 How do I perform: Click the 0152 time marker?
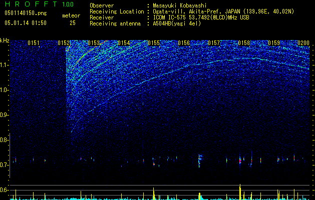pos(64,43)
